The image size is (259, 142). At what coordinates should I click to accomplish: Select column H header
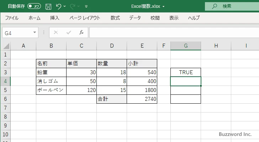tap(216, 46)
